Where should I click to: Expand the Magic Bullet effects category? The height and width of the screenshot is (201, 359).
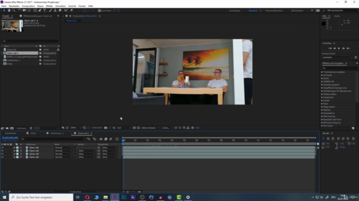click(322, 107)
